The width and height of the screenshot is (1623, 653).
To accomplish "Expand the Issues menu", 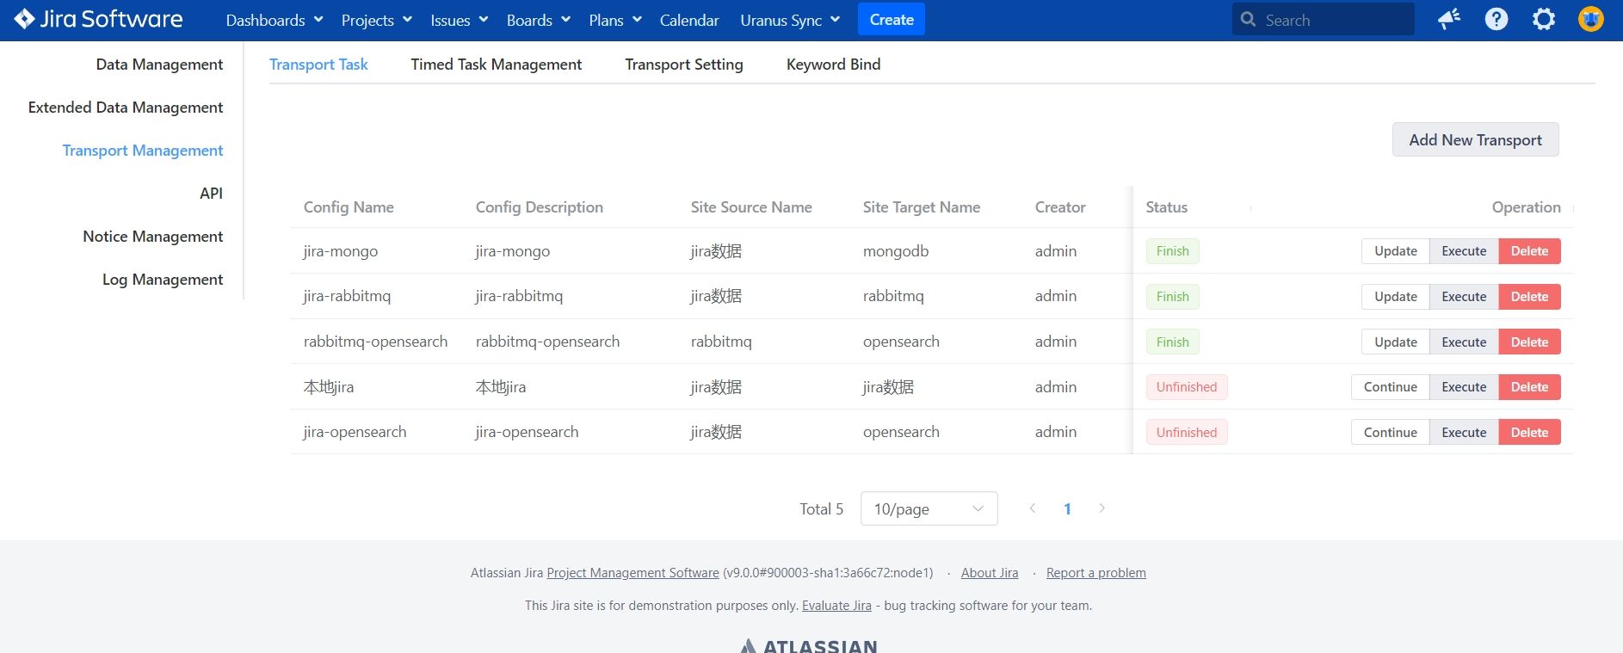I will [x=459, y=20].
